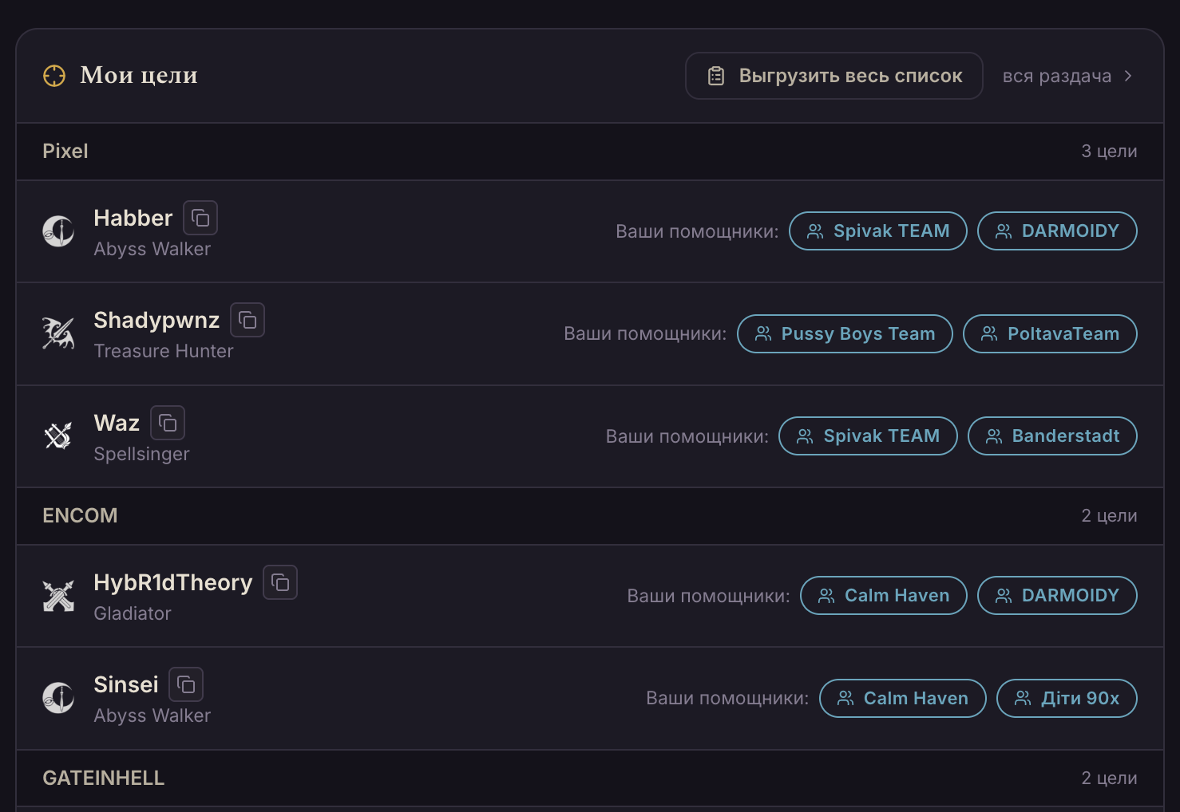
Task: Open the PoltavaTeam helper tag
Action: pyautogui.click(x=1050, y=333)
